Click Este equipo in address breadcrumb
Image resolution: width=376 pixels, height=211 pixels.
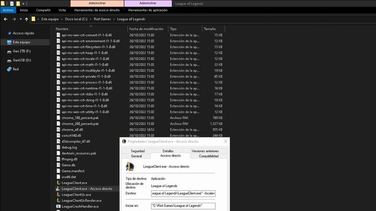(50, 19)
